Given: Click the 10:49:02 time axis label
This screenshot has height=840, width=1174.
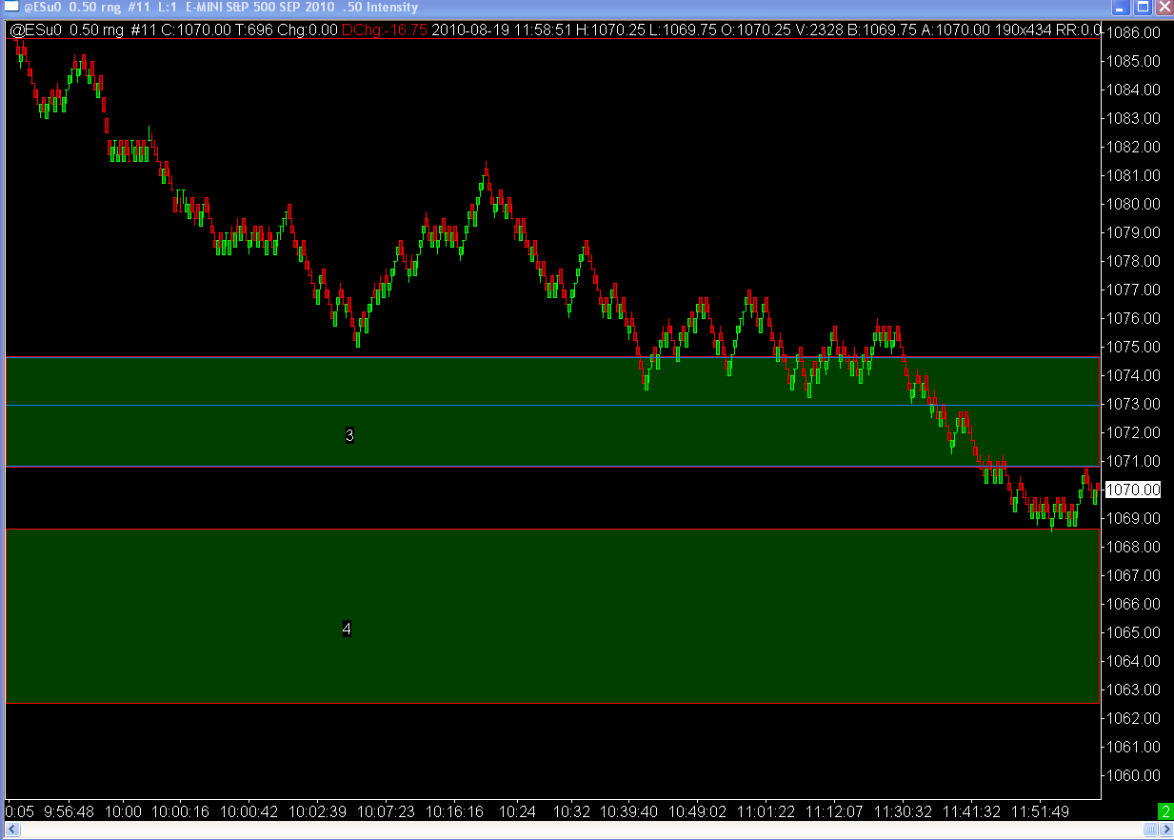Looking at the screenshot, I should click(698, 811).
